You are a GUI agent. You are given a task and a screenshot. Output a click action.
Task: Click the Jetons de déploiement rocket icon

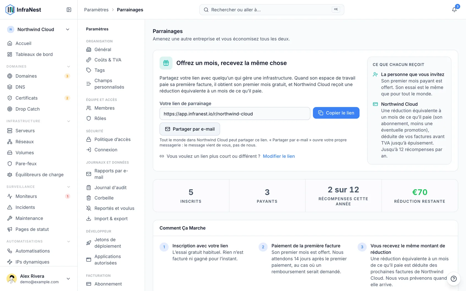coord(89,243)
